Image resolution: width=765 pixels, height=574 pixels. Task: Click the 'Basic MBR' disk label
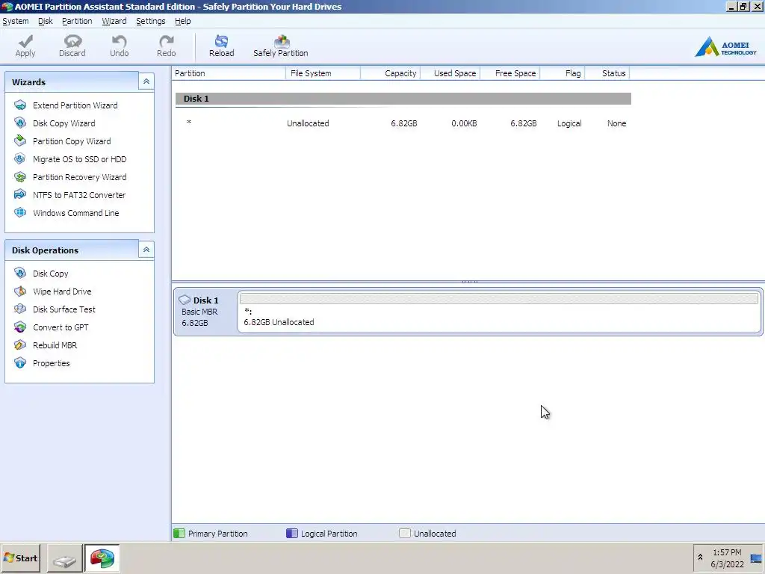pos(199,312)
